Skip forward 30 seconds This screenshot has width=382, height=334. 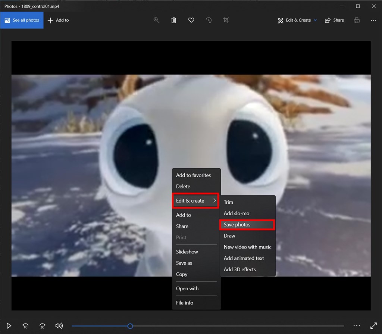(x=42, y=326)
